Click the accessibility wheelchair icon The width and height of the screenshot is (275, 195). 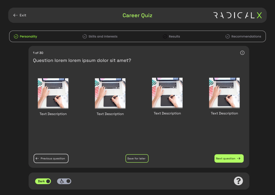coord(61,181)
